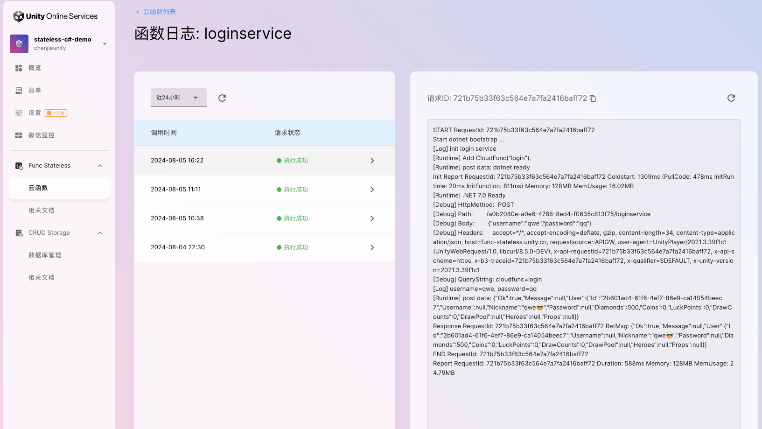Open 数据库管理 under CRUD Storage

pyautogui.click(x=45, y=255)
